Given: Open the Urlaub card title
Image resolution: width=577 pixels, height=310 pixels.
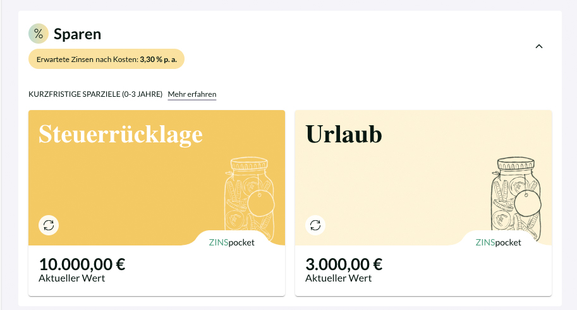Looking at the screenshot, I should 344,134.
